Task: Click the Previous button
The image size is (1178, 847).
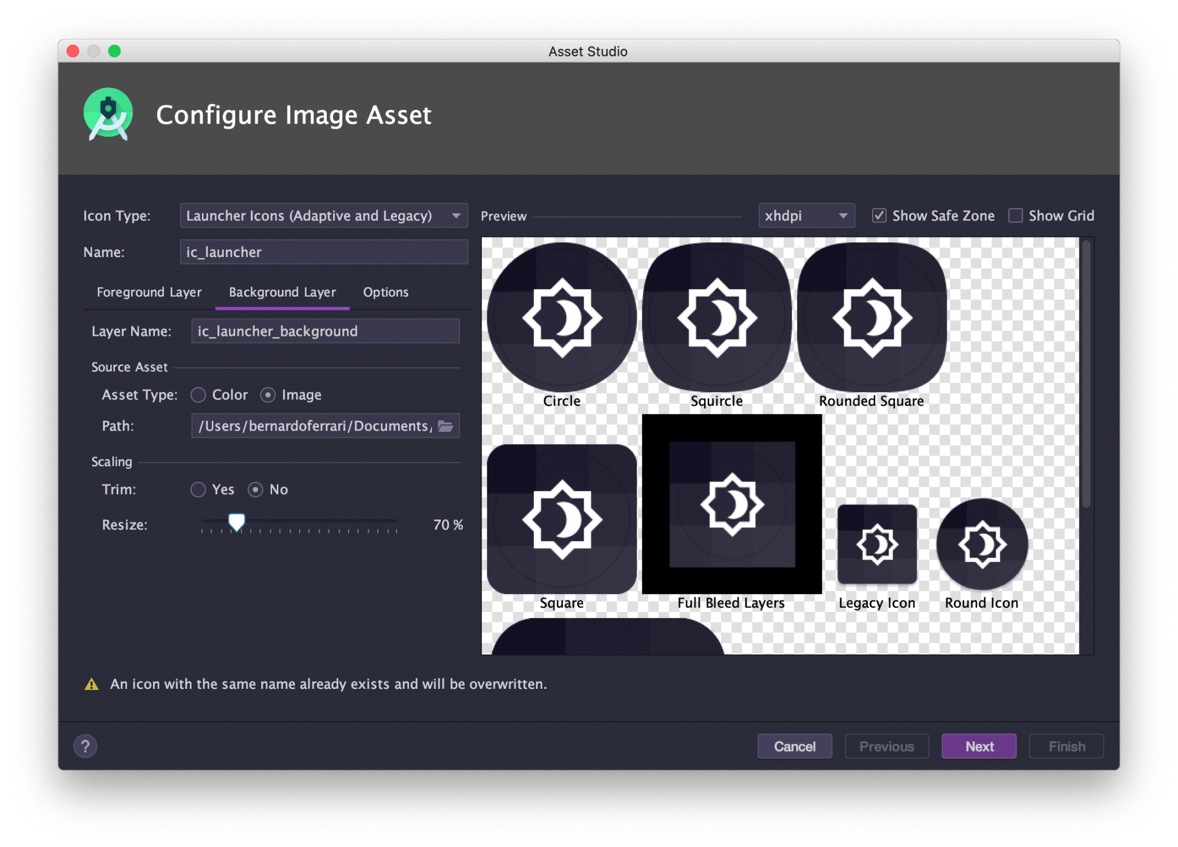Action: (886, 746)
